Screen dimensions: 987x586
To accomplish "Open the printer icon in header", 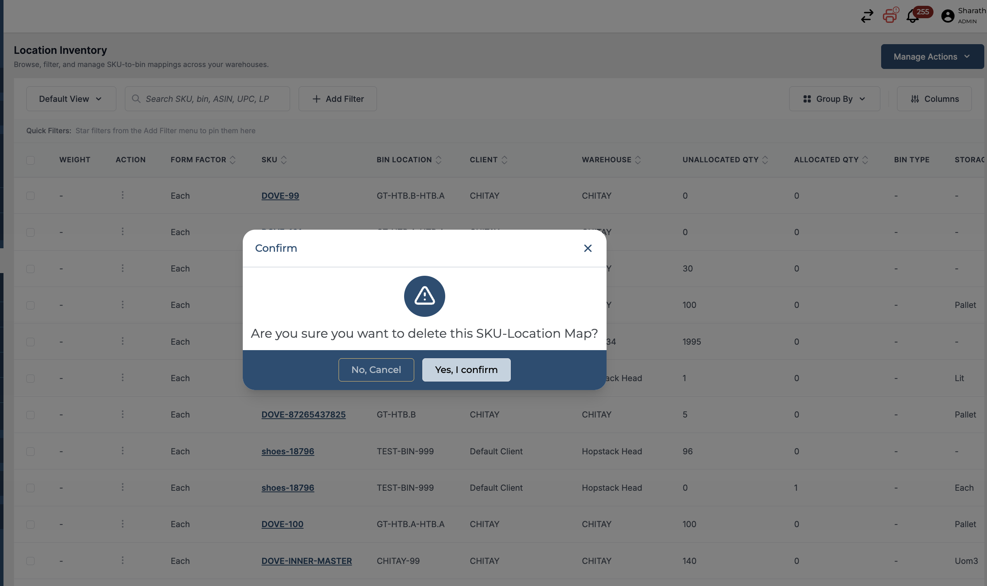I will [890, 15].
